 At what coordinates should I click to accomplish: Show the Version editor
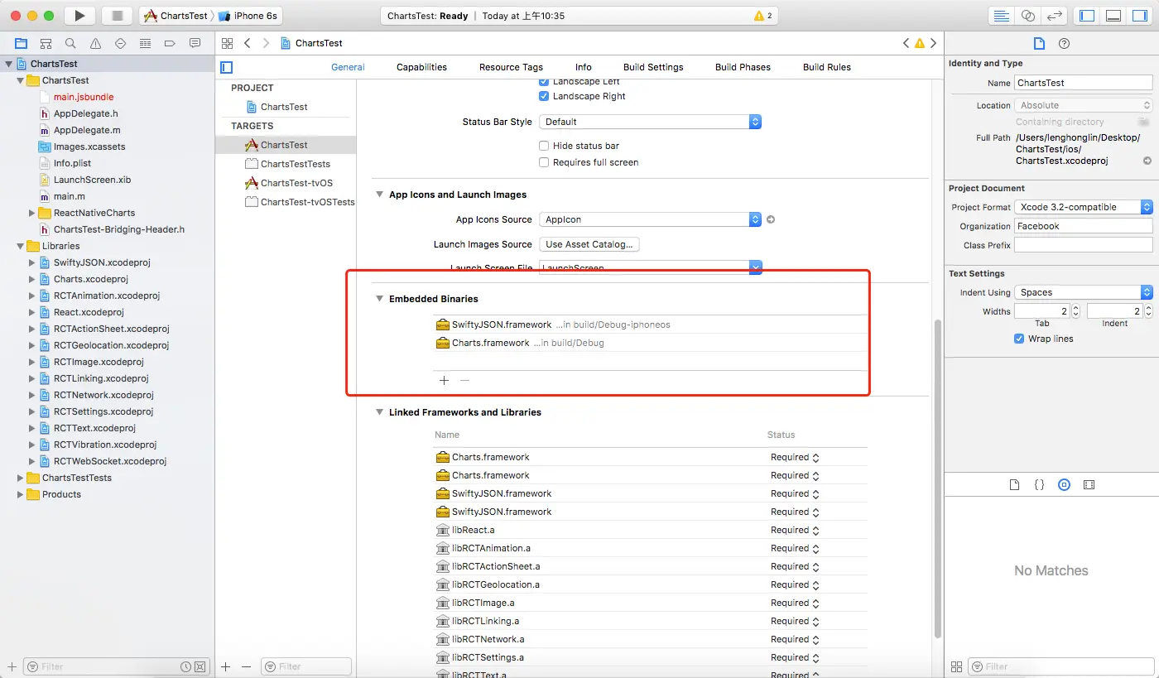[x=1053, y=16]
